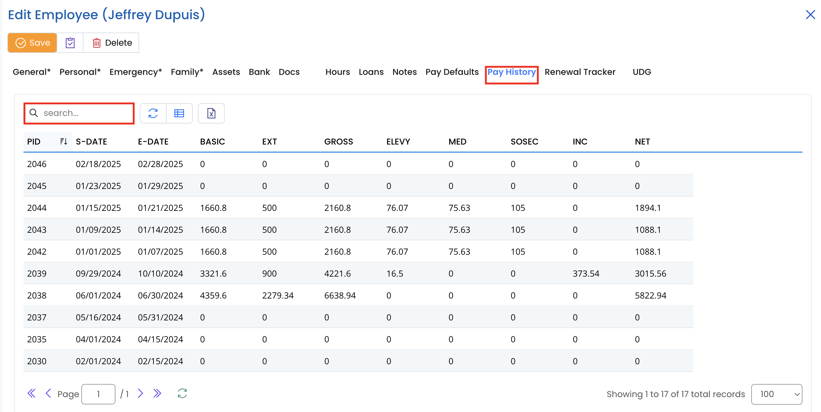Expand the 100 records per page dropdown

(776, 394)
